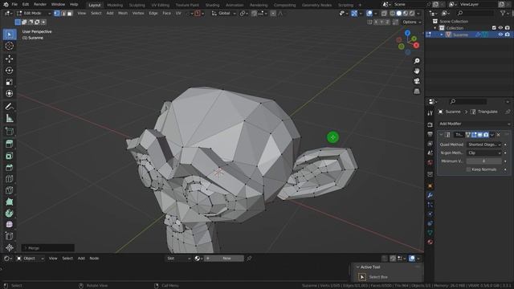Toggle the camera view icon
This screenshot has height=289, width=514.
tap(417, 81)
